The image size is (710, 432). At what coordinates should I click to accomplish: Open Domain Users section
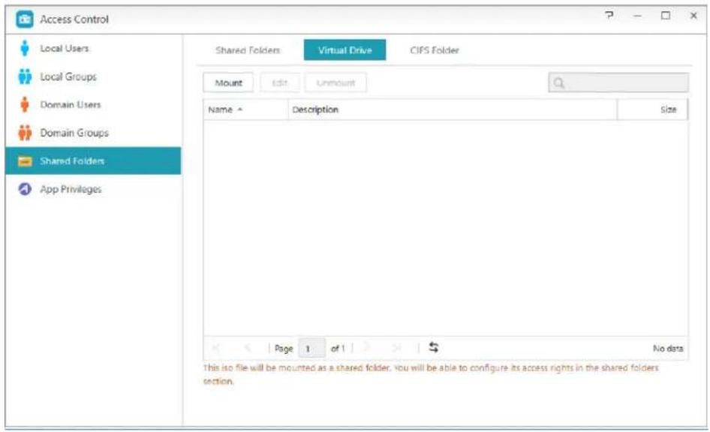coord(93,104)
